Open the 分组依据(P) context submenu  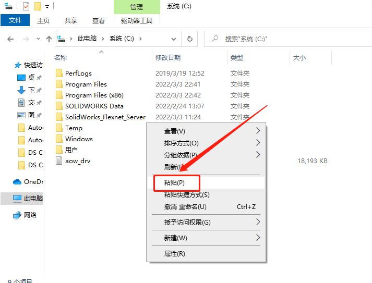[x=206, y=155]
